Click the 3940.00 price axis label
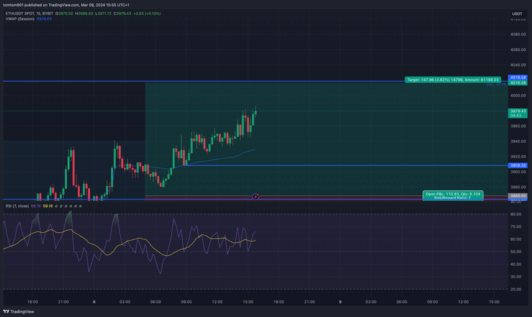Image resolution: width=532 pixels, height=317 pixels. 518,142
